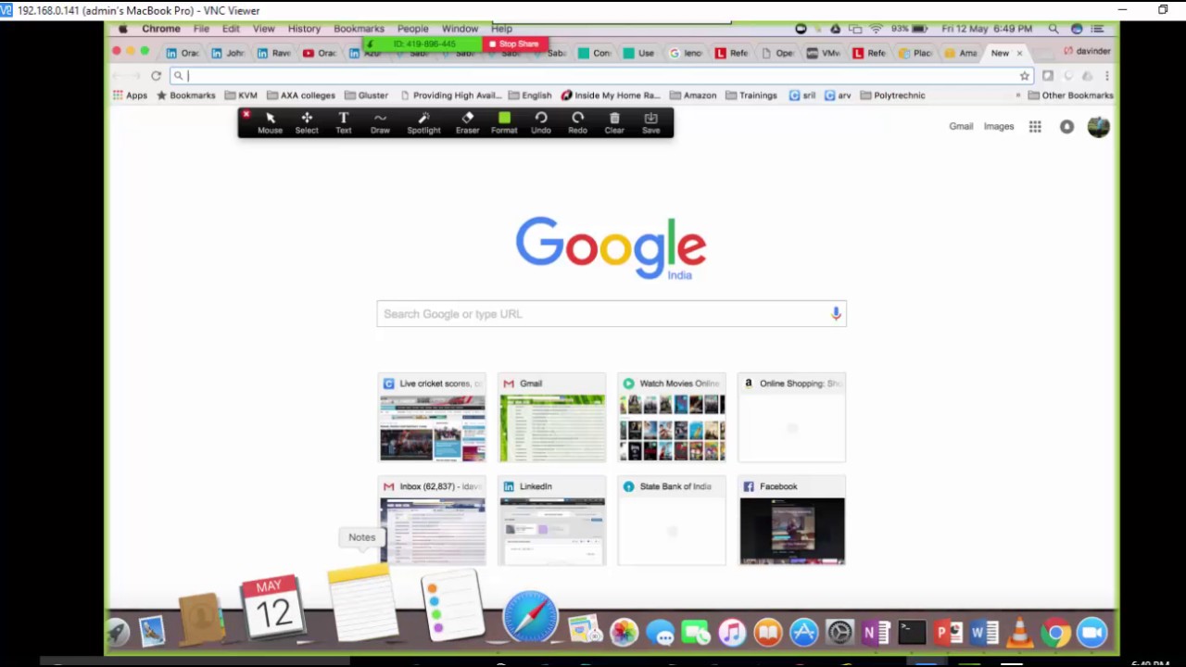Enable the Spotlight annotation tool
The image size is (1186, 667).
[423, 122]
